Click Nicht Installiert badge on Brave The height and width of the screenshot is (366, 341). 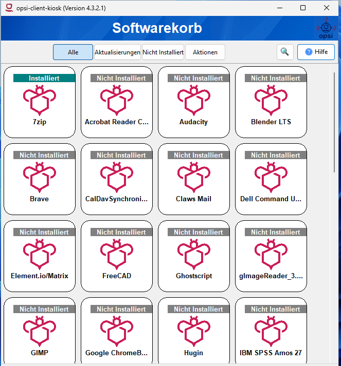[x=44, y=155]
